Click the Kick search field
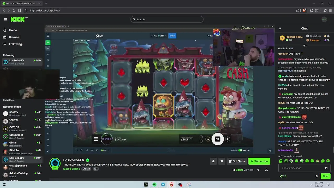This screenshot has width=334, height=188. (x=167, y=19)
